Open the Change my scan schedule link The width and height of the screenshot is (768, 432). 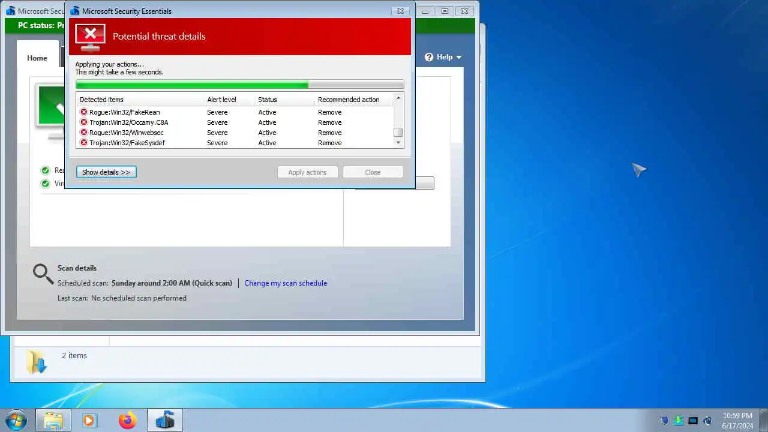(286, 283)
